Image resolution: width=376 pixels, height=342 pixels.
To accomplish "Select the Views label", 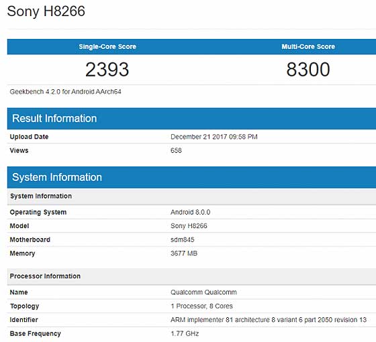I will coord(19,150).
